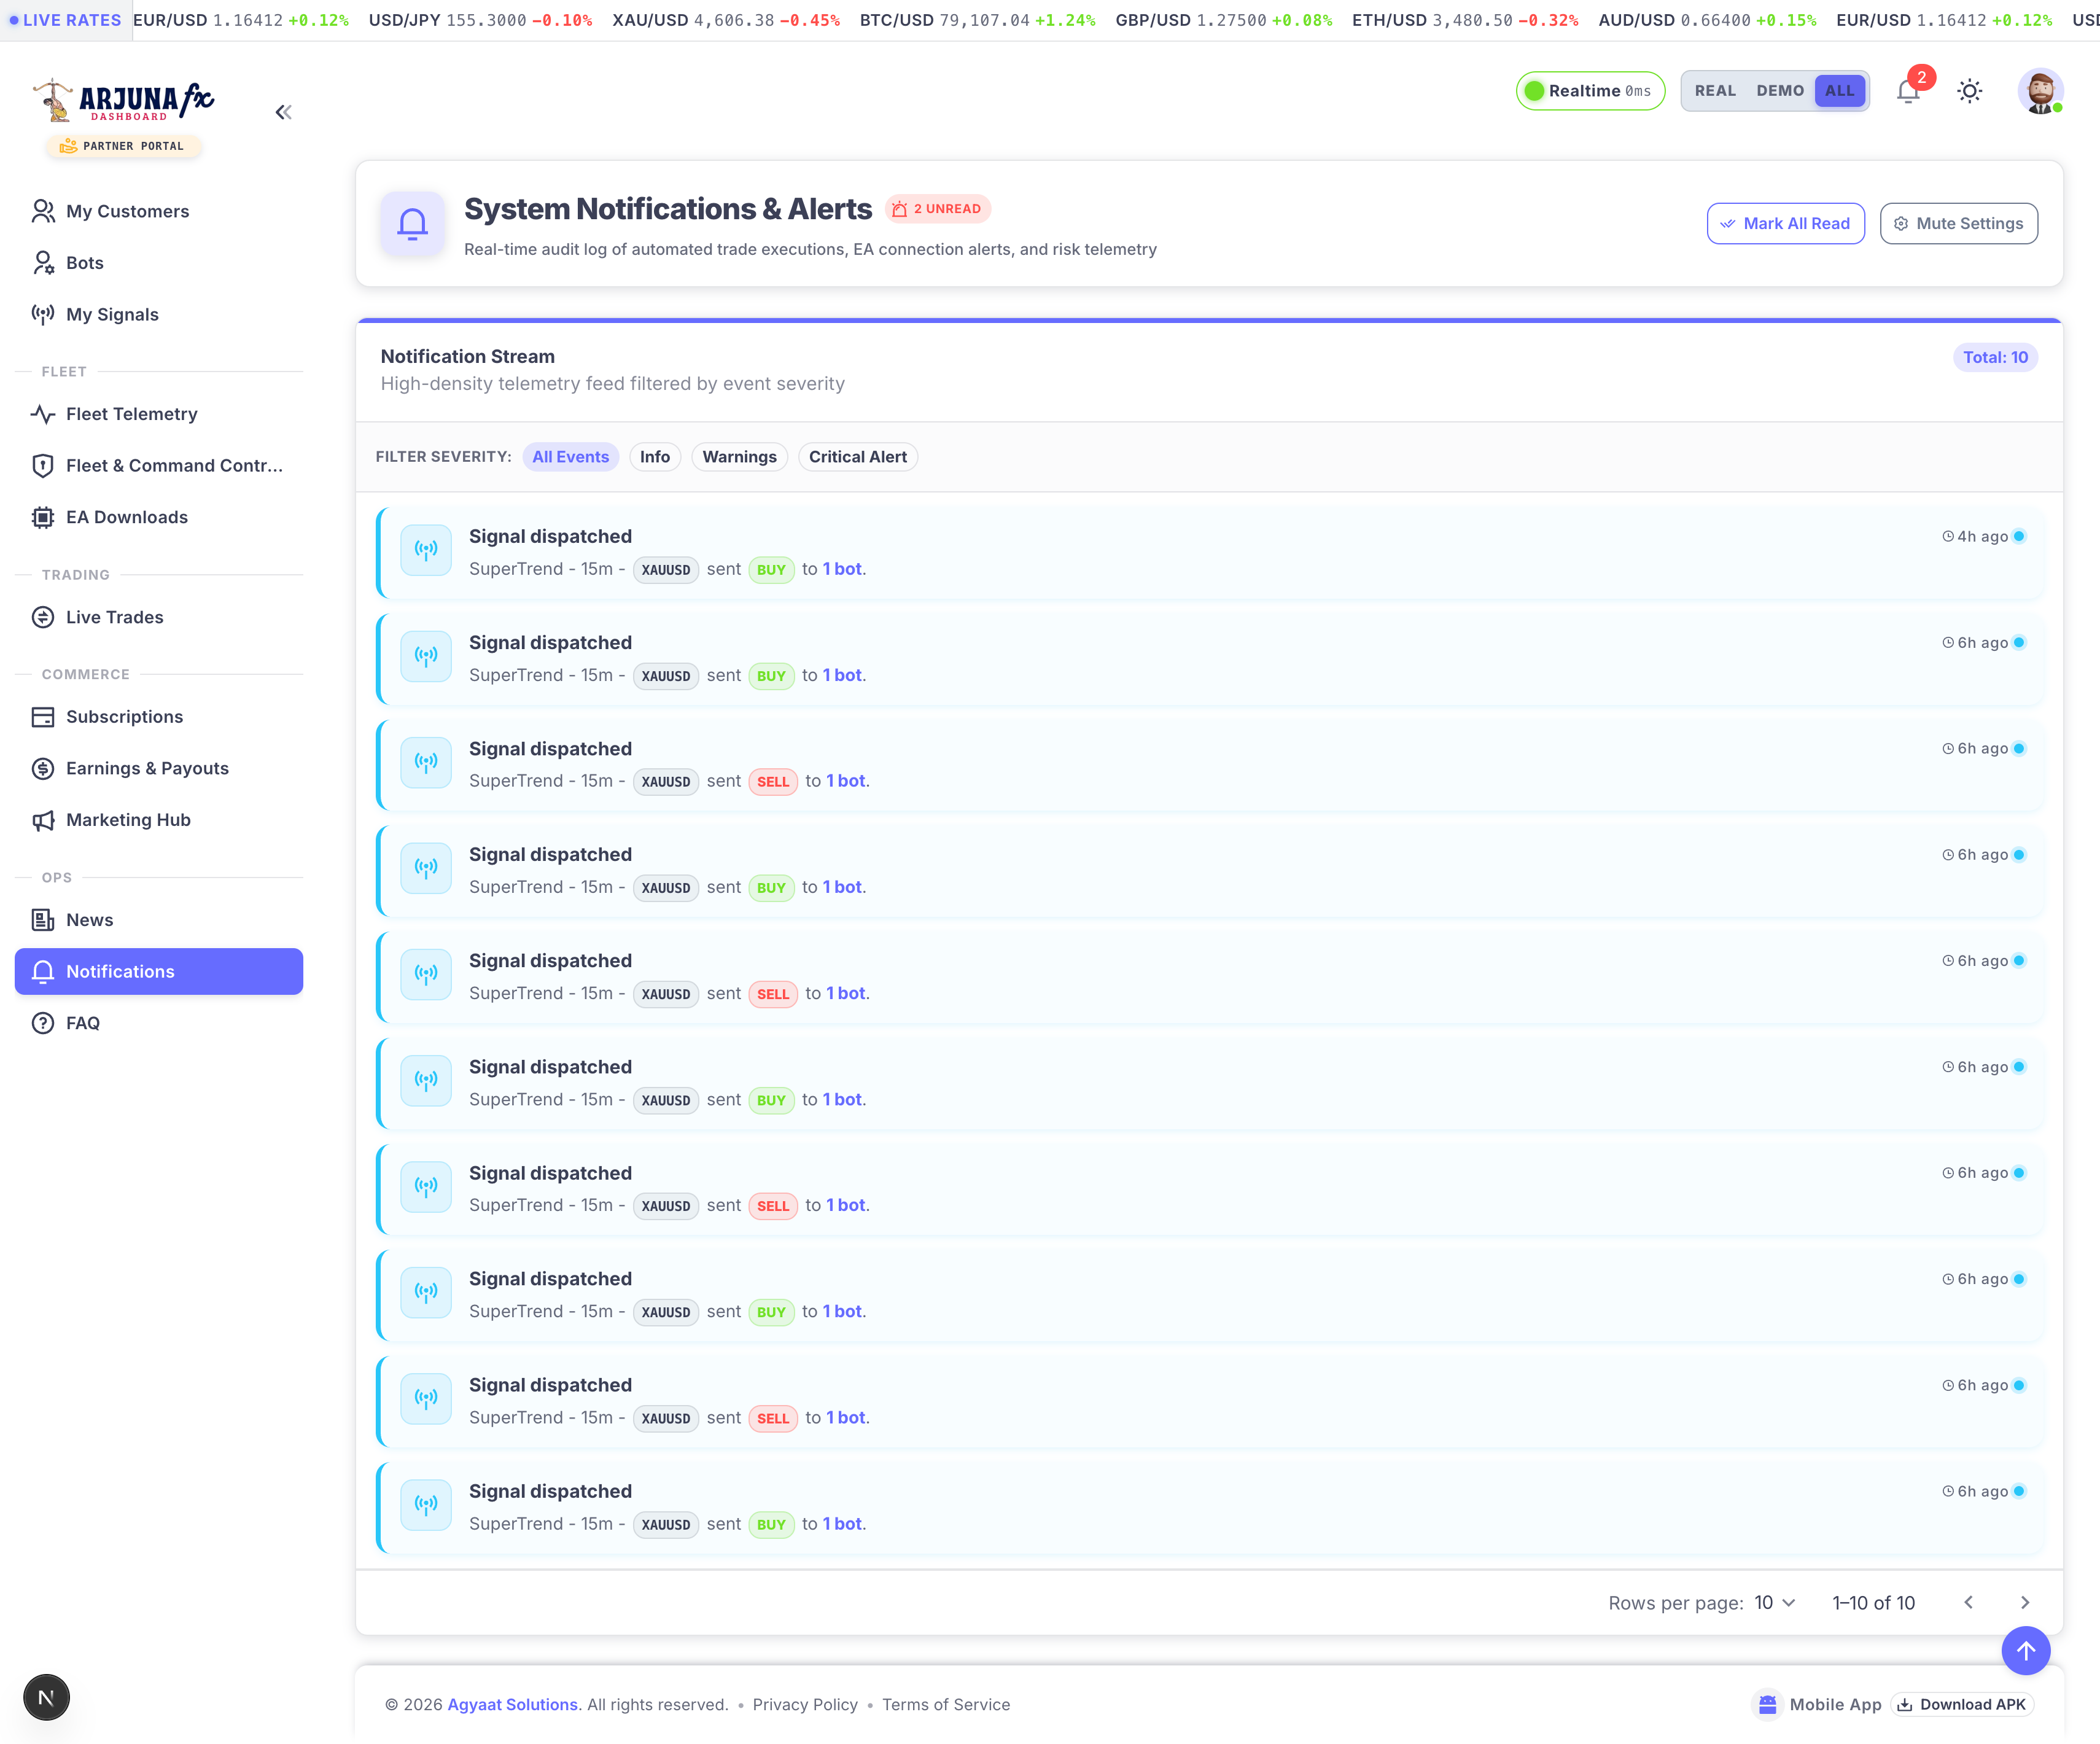Open the notification bell with badge 2
Screen dimensions: 2100x1744
pos(1908,91)
